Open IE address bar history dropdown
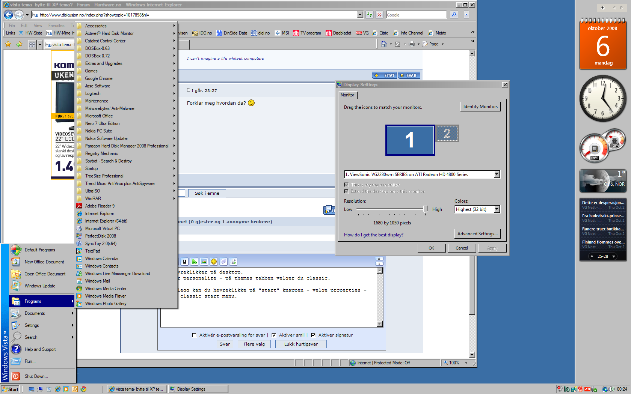 (360, 15)
